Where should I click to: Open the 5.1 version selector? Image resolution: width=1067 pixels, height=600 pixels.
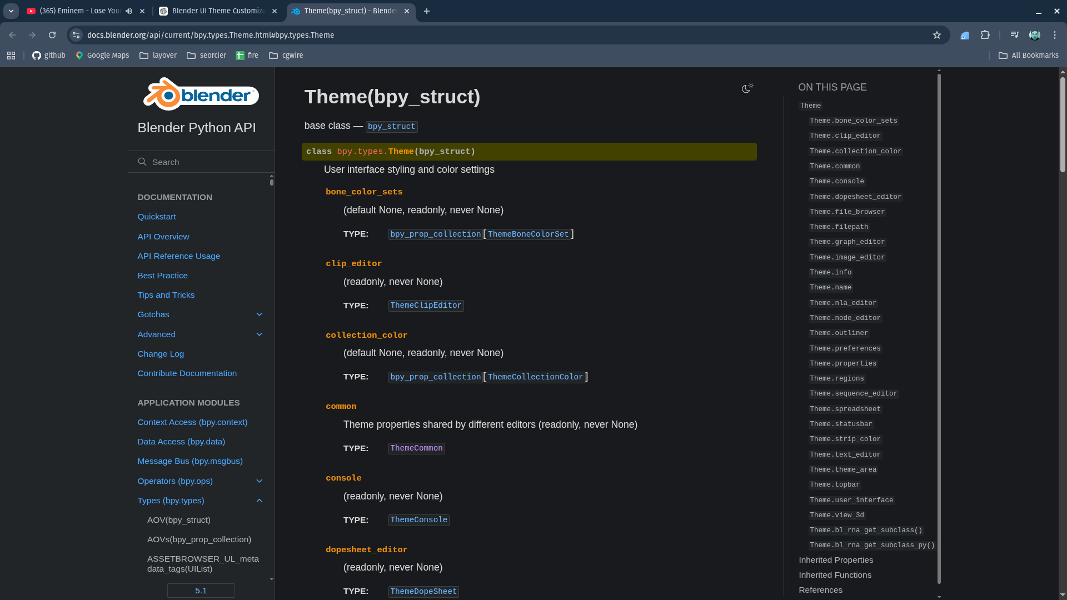[201, 591]
